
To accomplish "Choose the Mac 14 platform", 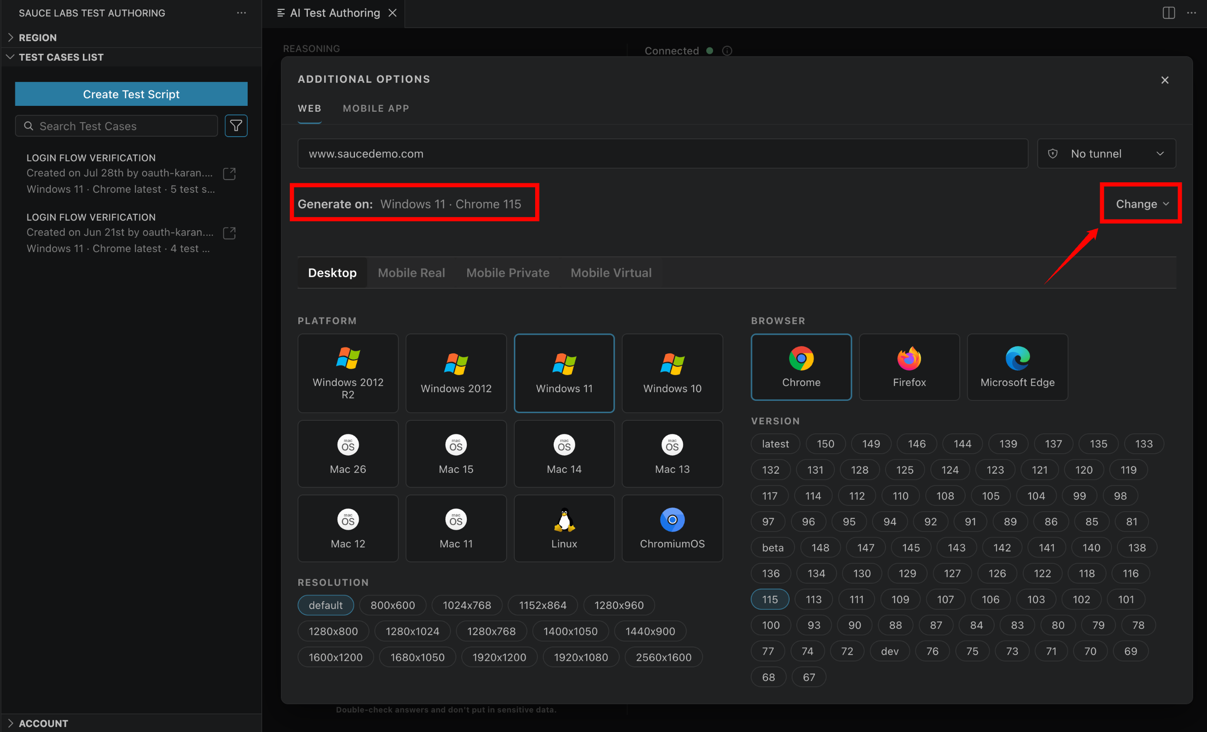I will 564,453.
